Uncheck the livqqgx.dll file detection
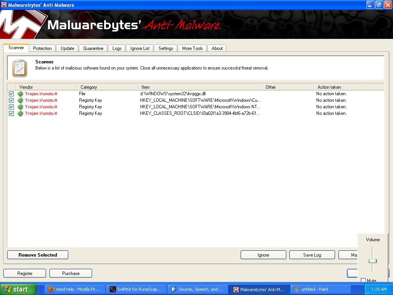 click(11, 94)
